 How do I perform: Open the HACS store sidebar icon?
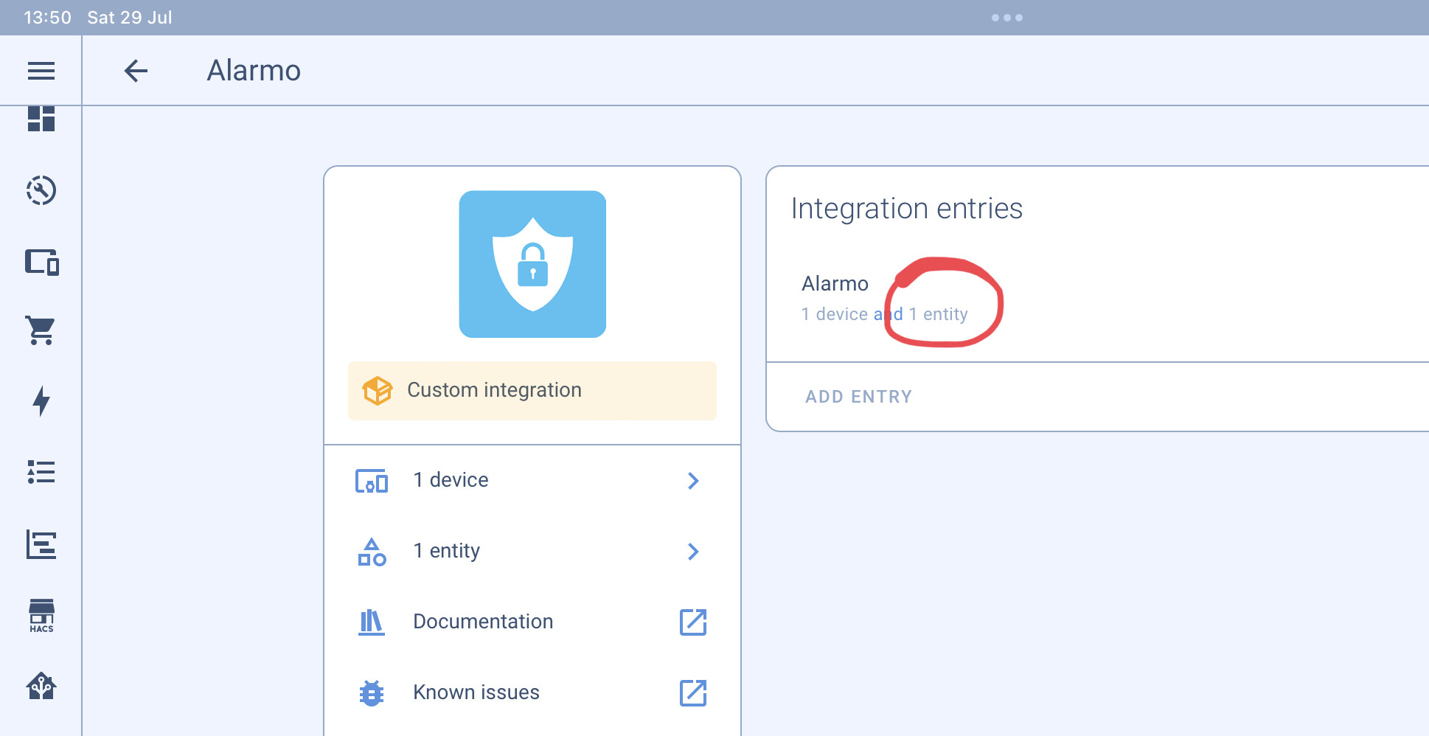click(x=41, y=616)
